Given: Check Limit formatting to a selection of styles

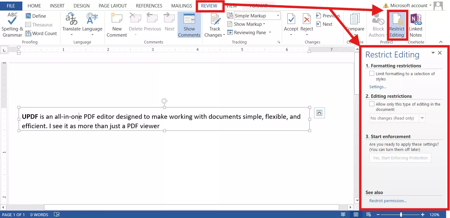Looking at the screenshot, I should click(x=372, y=73).
